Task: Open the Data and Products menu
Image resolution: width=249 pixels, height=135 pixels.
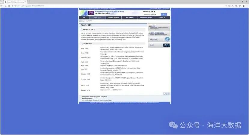Action: pyautogui.click(x=113, y=18)
